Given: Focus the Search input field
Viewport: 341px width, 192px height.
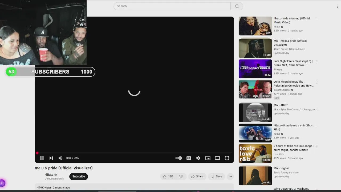Looking at the screenshot, I should [x=172, y=6].
